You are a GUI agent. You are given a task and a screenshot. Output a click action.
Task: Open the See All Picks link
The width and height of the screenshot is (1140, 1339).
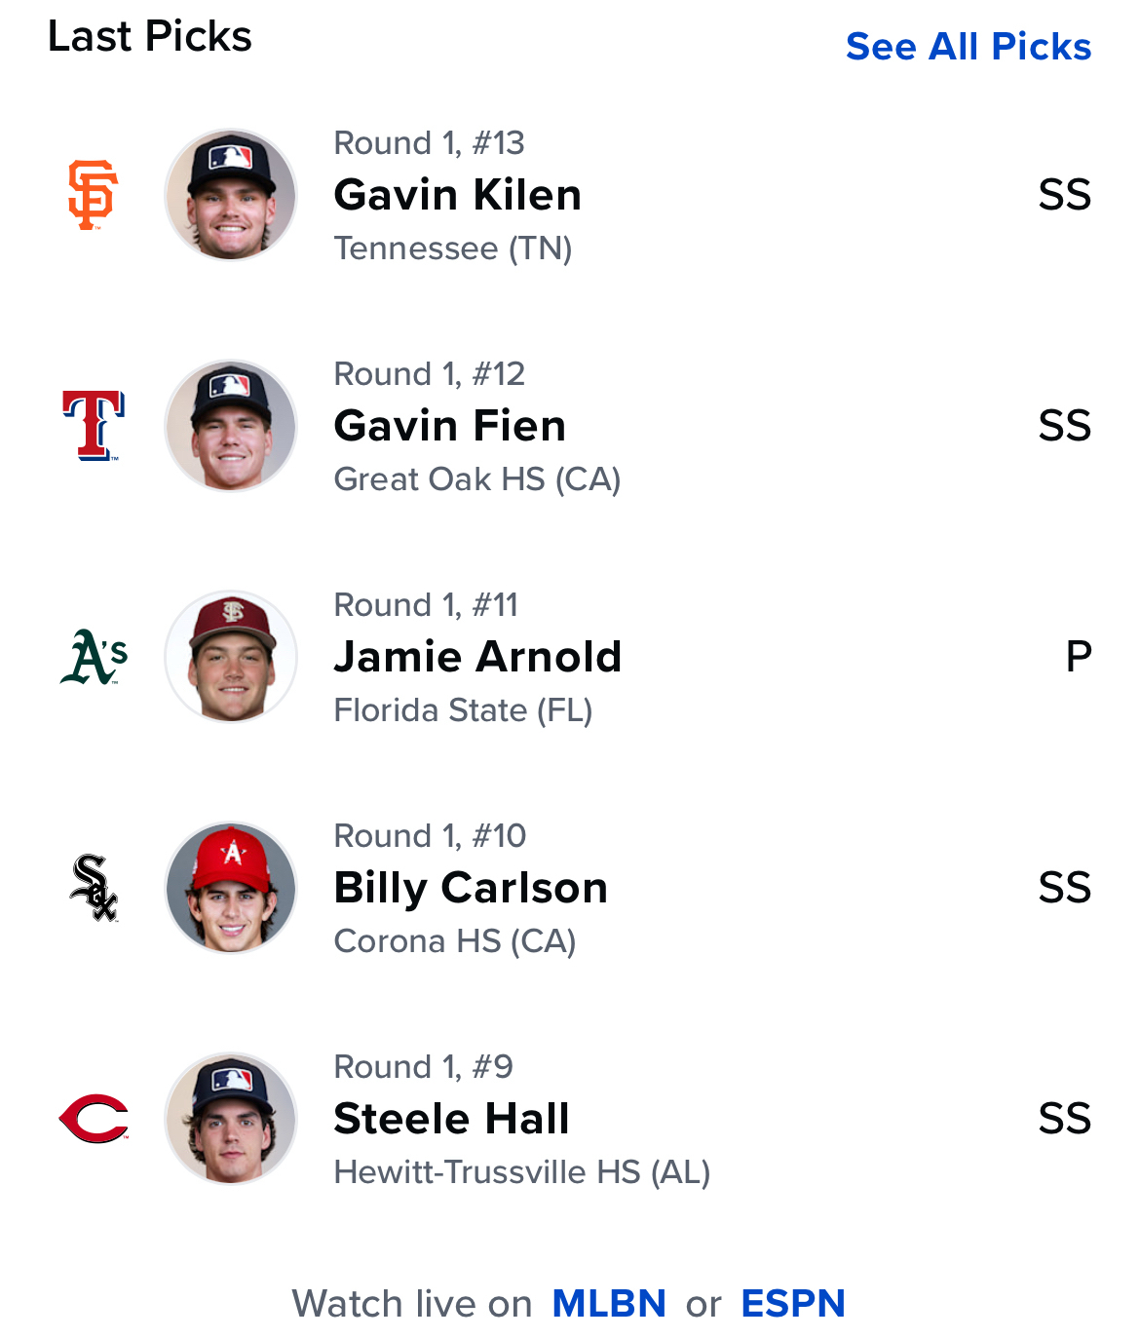click(x=968, y=47)
